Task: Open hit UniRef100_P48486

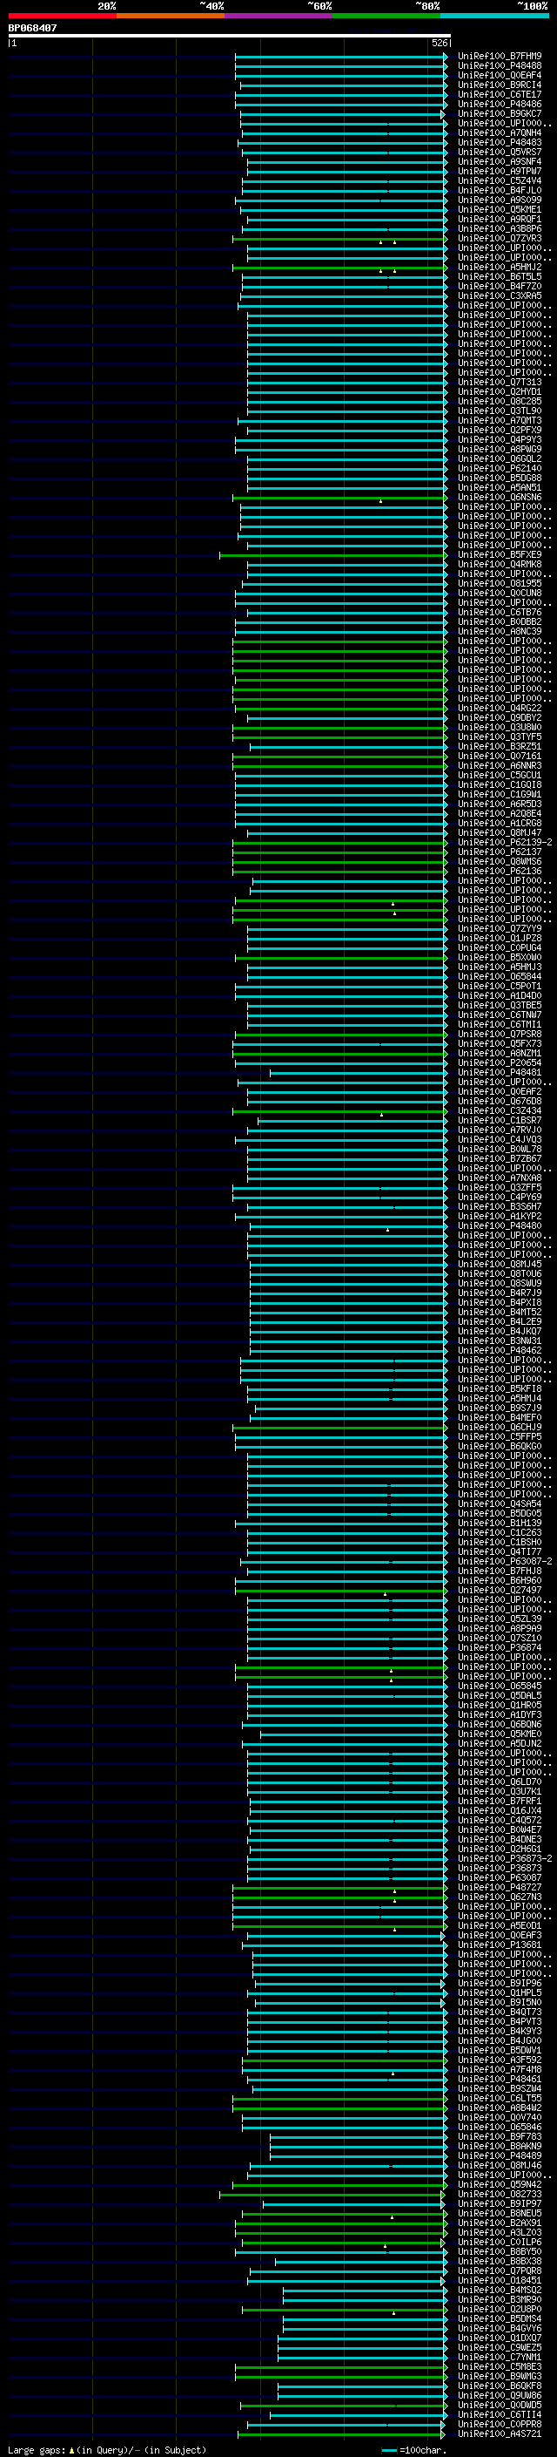Action: click(499, 104)
